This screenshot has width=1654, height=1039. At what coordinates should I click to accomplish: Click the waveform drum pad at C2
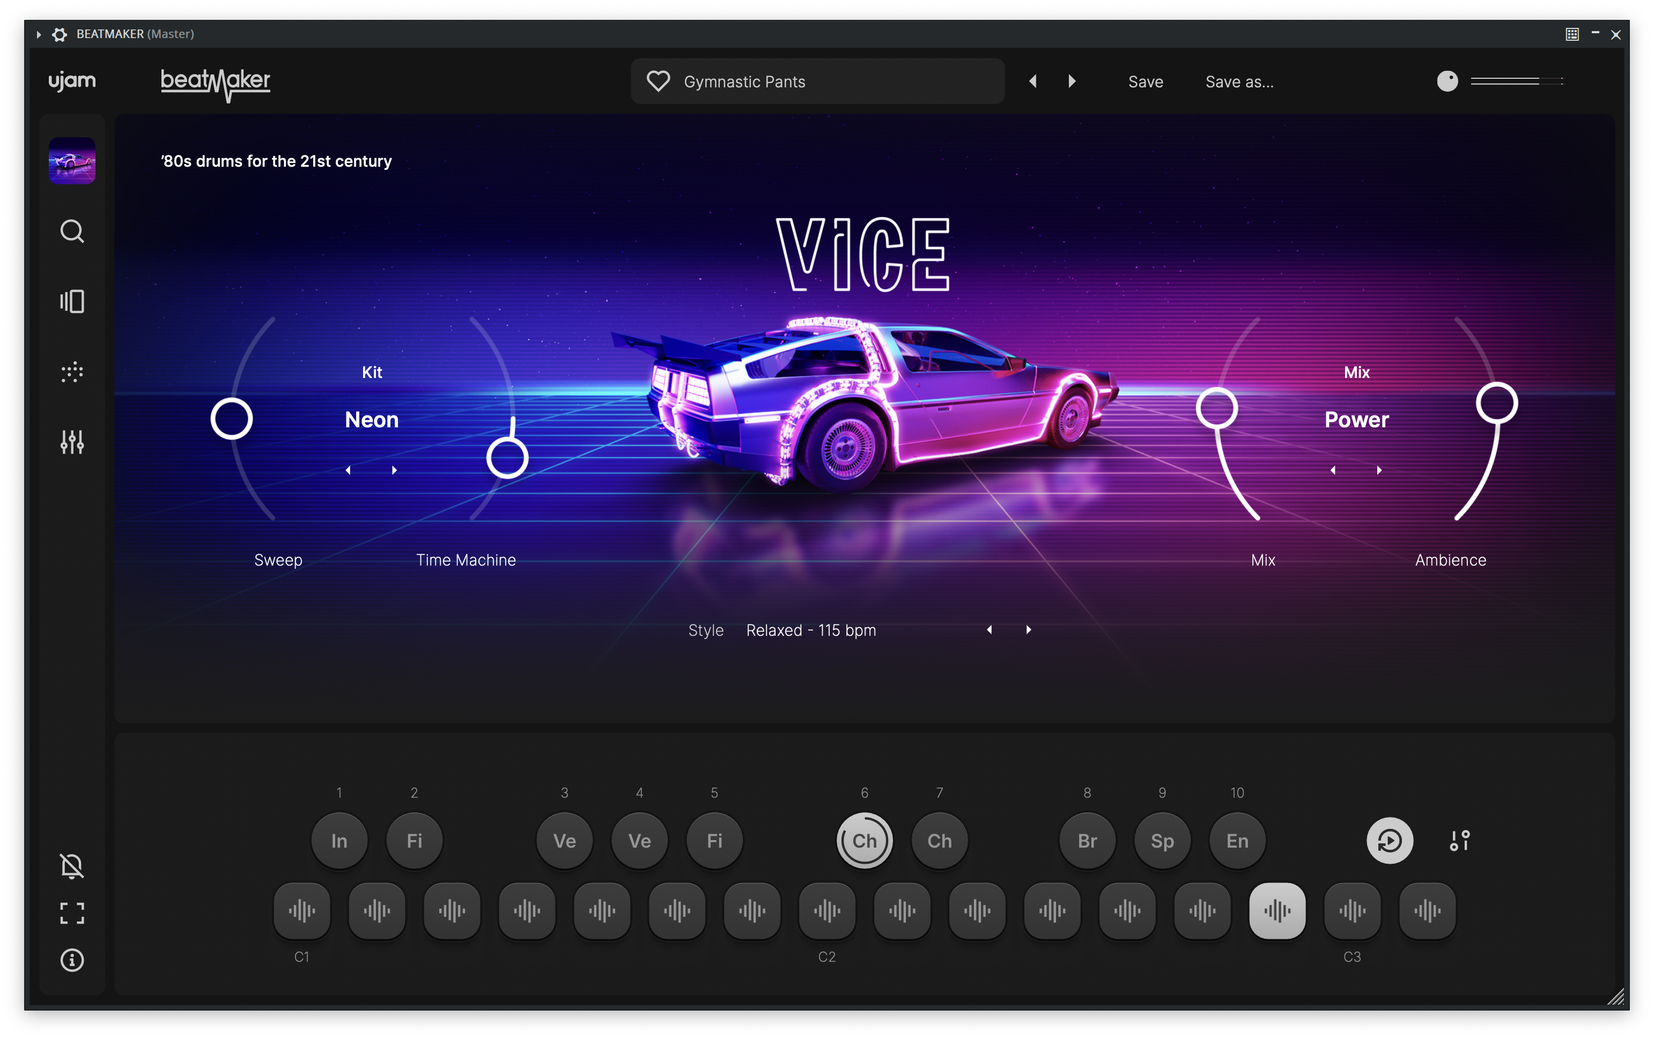coord(827,910)
